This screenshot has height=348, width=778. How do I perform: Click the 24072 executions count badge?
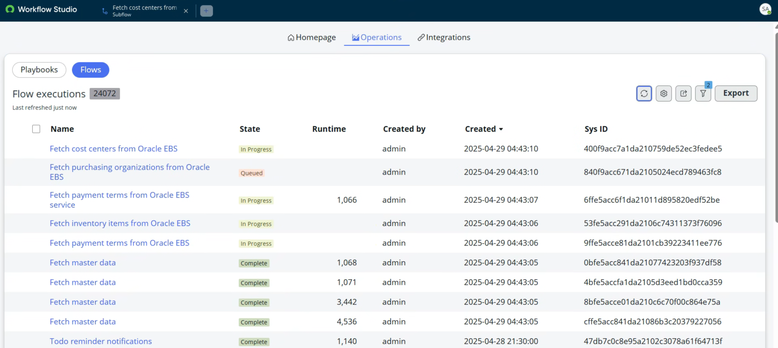[105, 94]
